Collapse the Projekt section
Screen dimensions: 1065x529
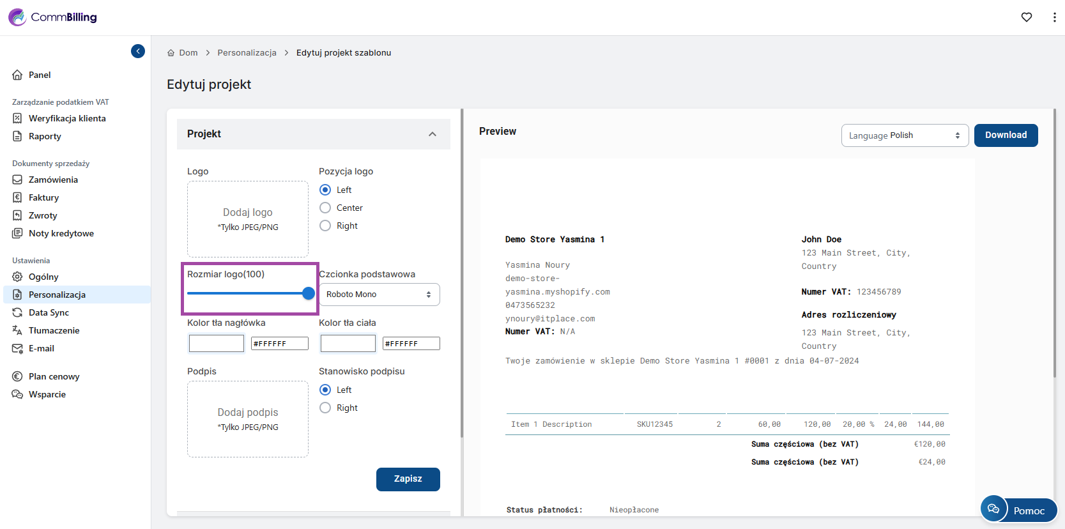[x=433, y=134]
